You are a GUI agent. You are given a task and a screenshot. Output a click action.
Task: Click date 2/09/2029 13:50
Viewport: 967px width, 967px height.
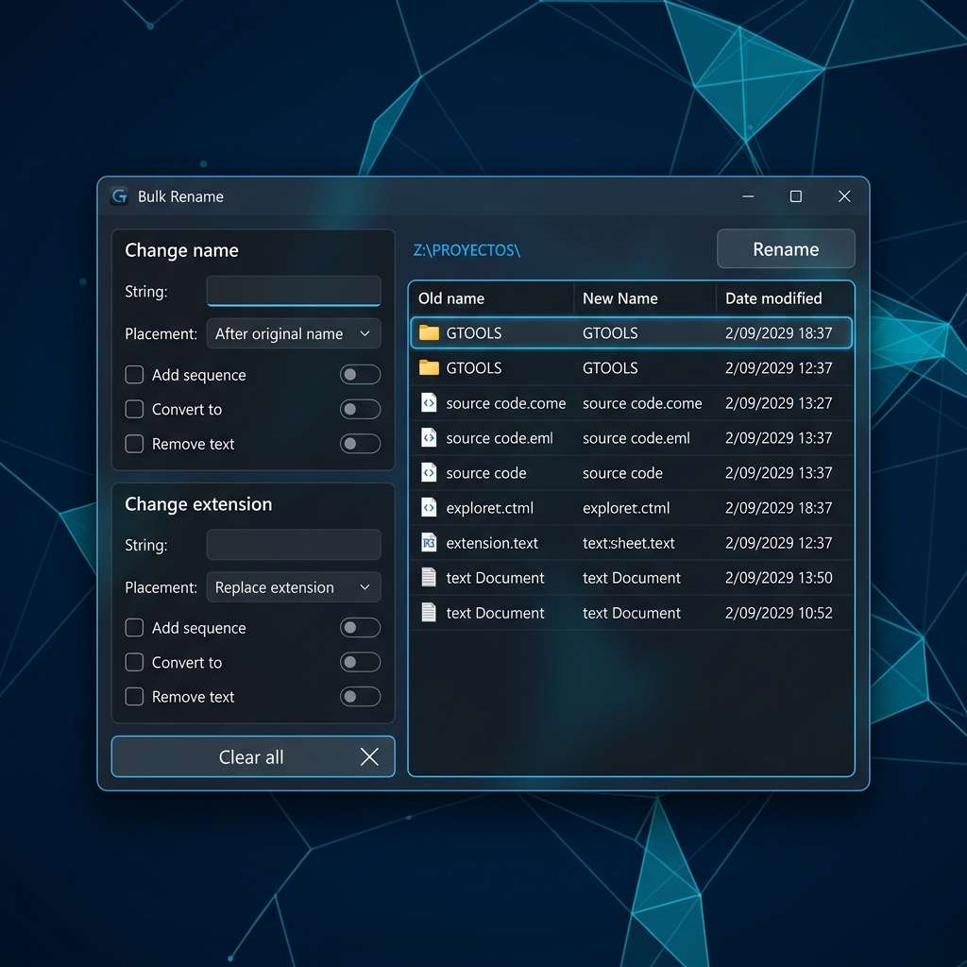click(779, 578)
